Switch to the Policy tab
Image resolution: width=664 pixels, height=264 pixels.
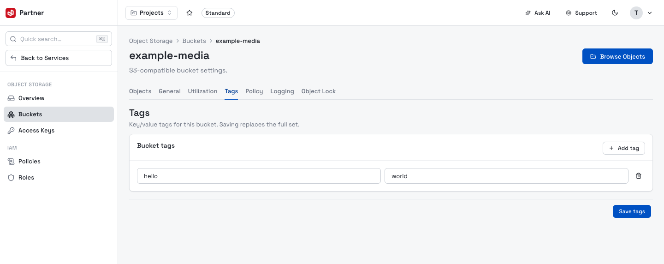coord(254,91)
